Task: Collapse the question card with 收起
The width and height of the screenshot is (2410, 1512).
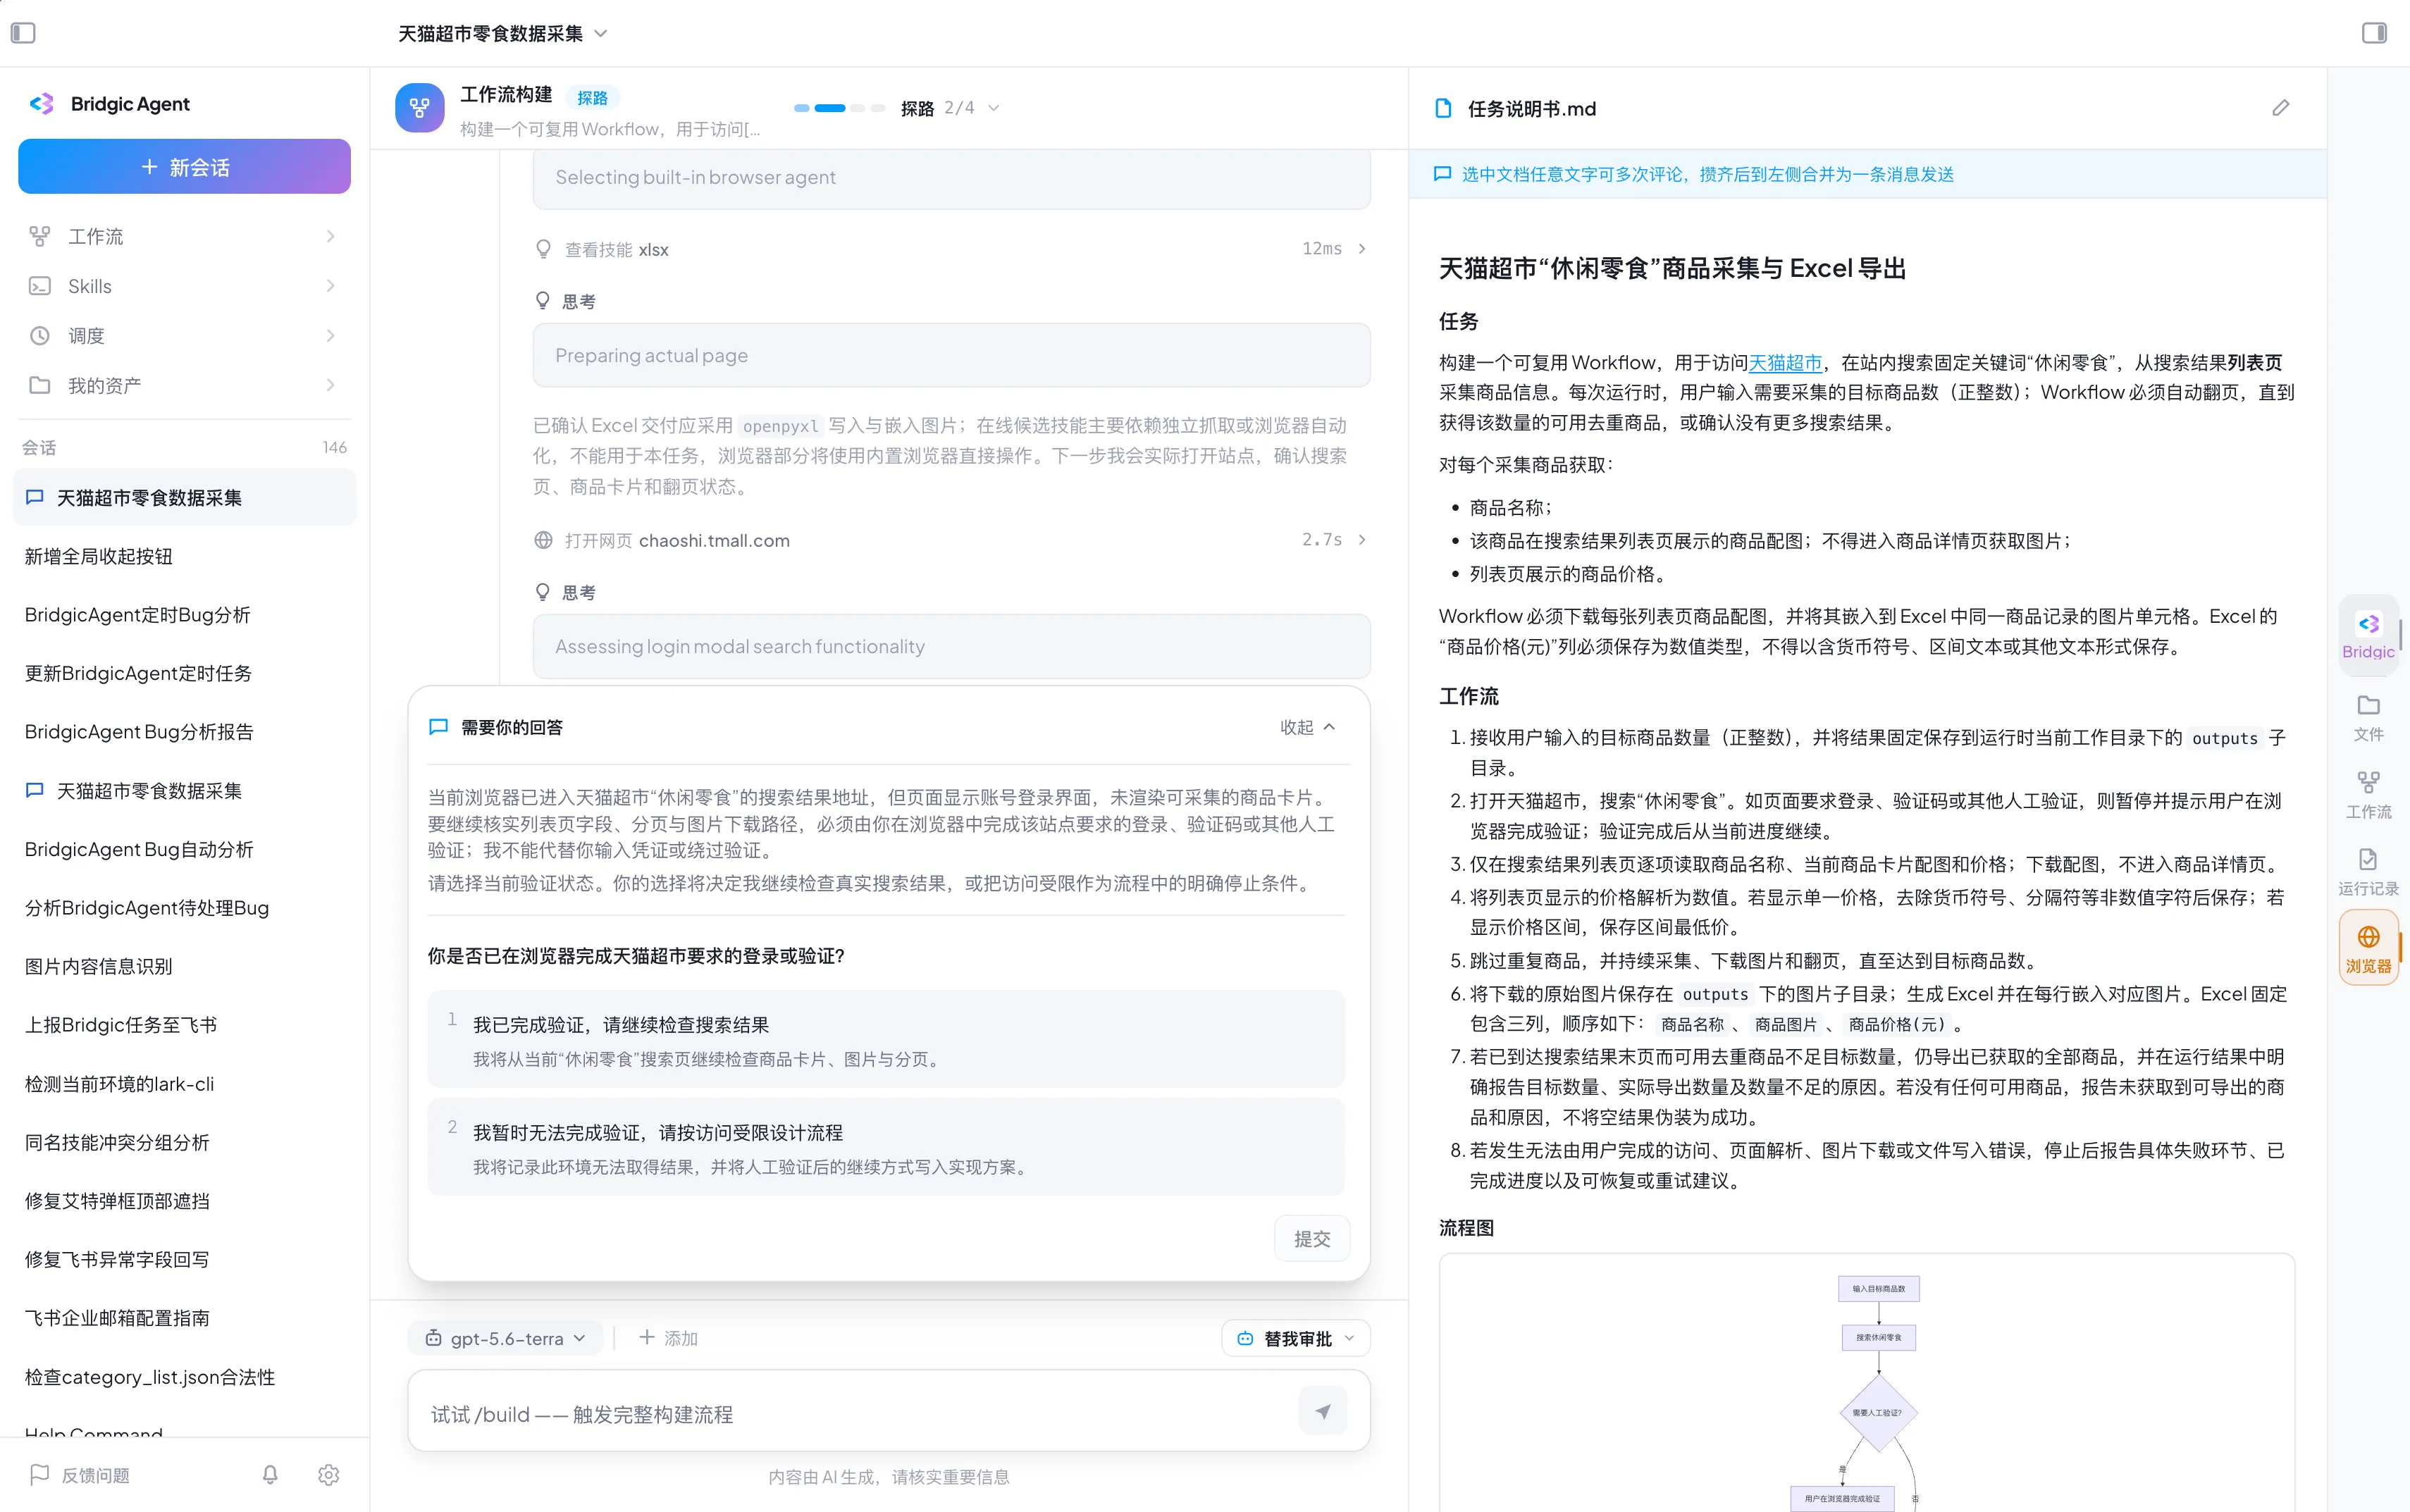Action: [1308, 727]
